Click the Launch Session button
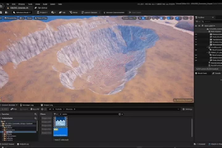The height and width of the screenshot is (148, 222). coord(89,12)
